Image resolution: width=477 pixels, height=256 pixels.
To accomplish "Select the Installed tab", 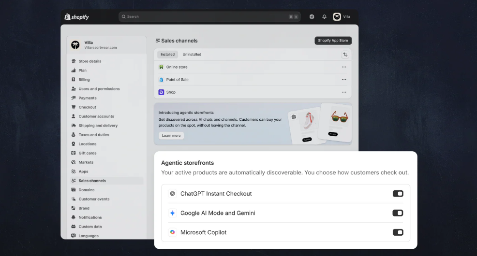I will 167,55.
